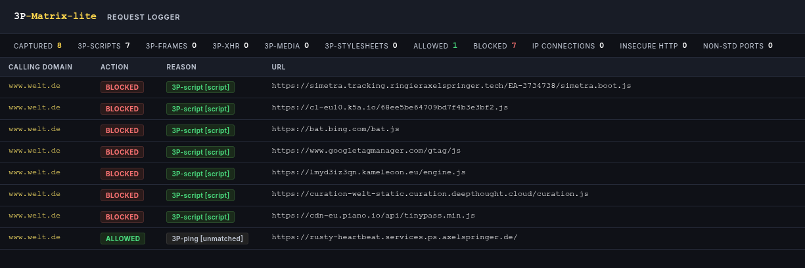The height and width of the screenshot is (268, 805).
Task: Click the URL column header
Action: (279, 67)
